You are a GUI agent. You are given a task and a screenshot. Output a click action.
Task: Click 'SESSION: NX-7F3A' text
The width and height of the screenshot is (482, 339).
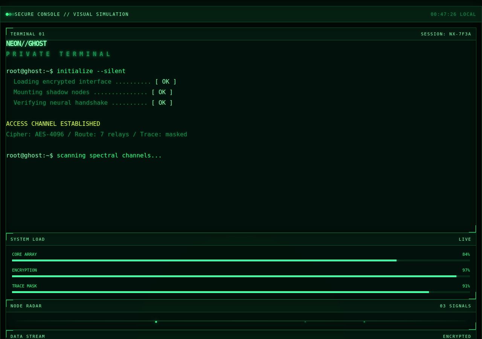[x=446, y=34]
